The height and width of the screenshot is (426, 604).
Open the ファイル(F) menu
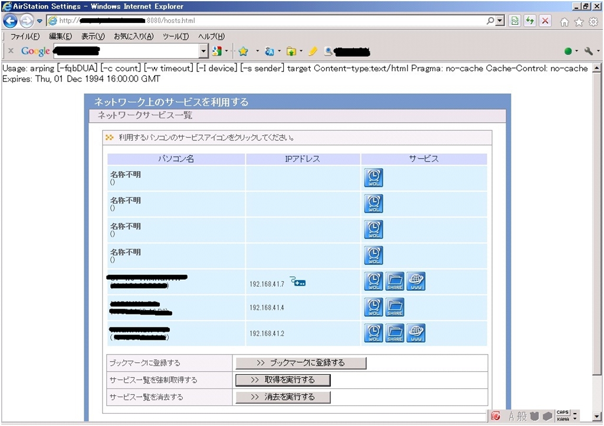pyautogui.click(x=25, y=37)
